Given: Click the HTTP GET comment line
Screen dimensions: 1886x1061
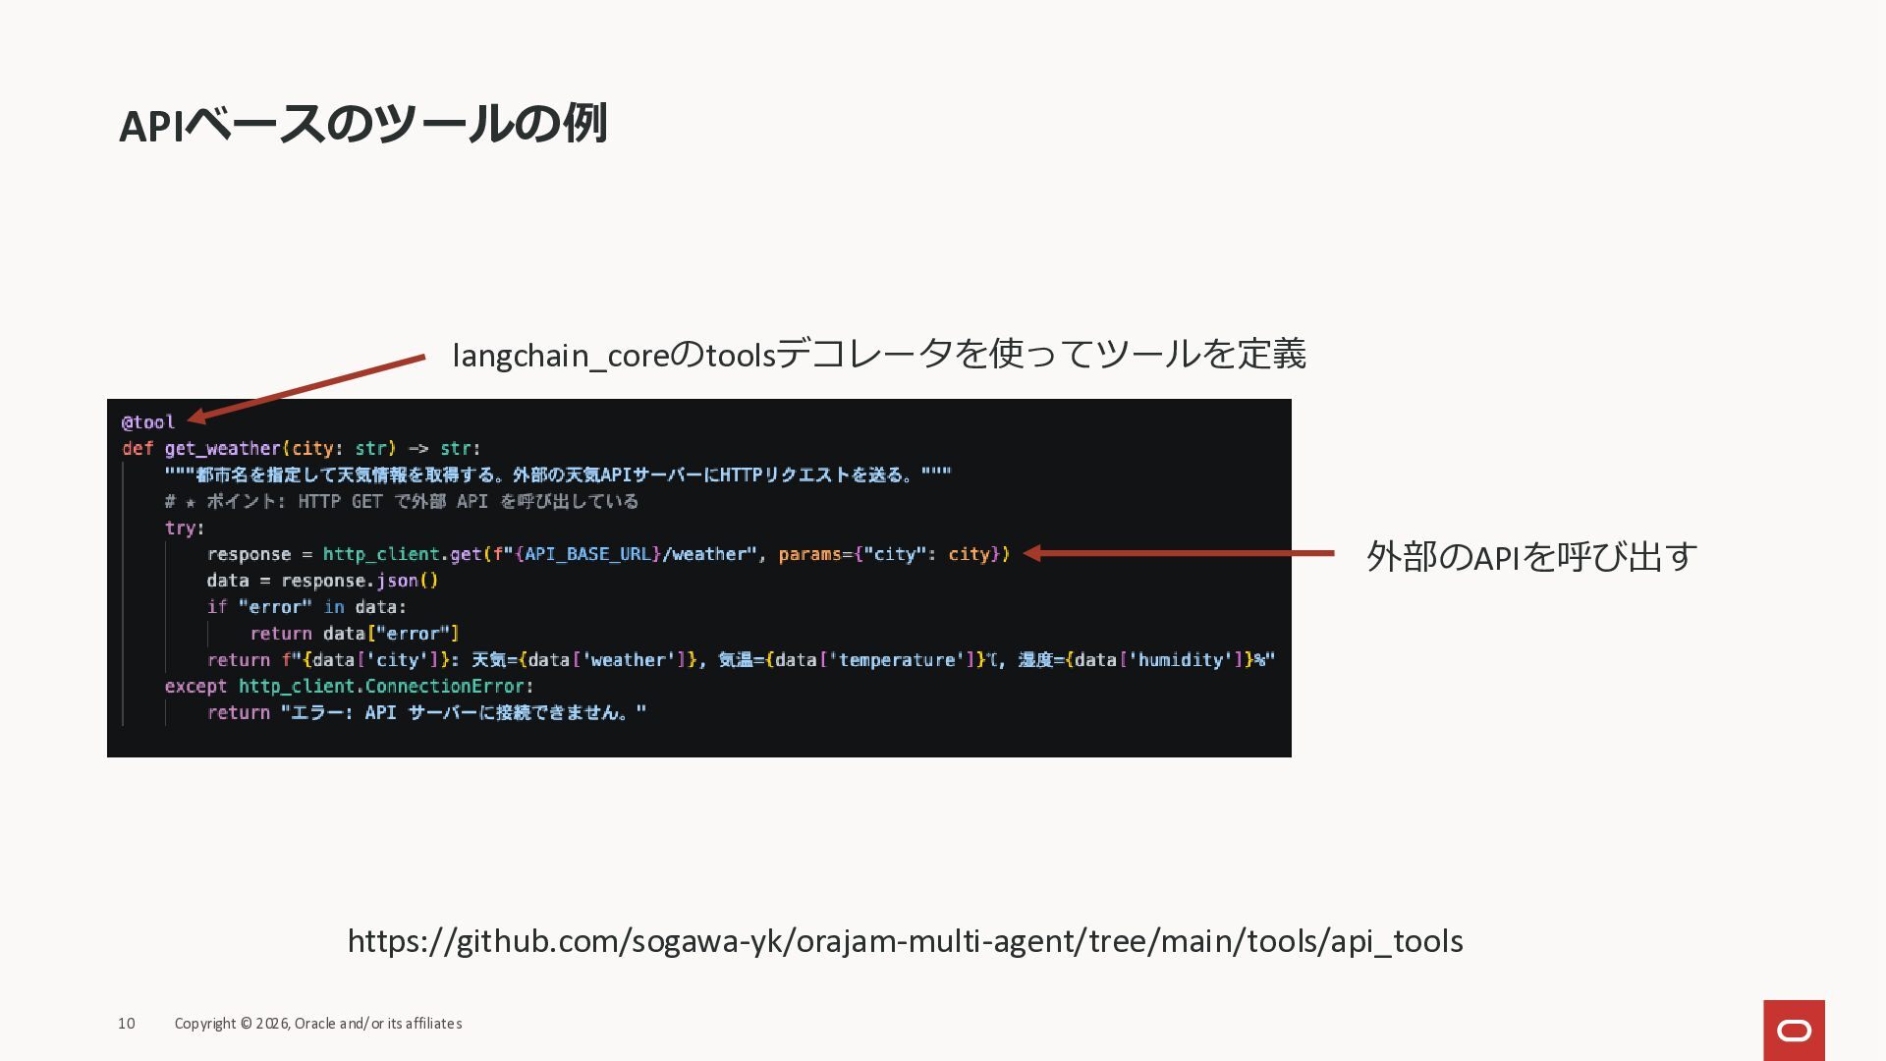Looking at the screenshot, I should (x=402, y=502).
